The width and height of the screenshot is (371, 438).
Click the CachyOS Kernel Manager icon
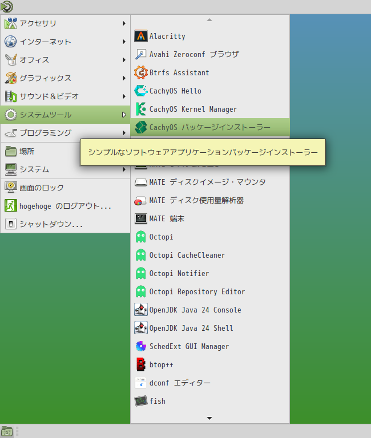pyautogui.click(x=140, y=109)
